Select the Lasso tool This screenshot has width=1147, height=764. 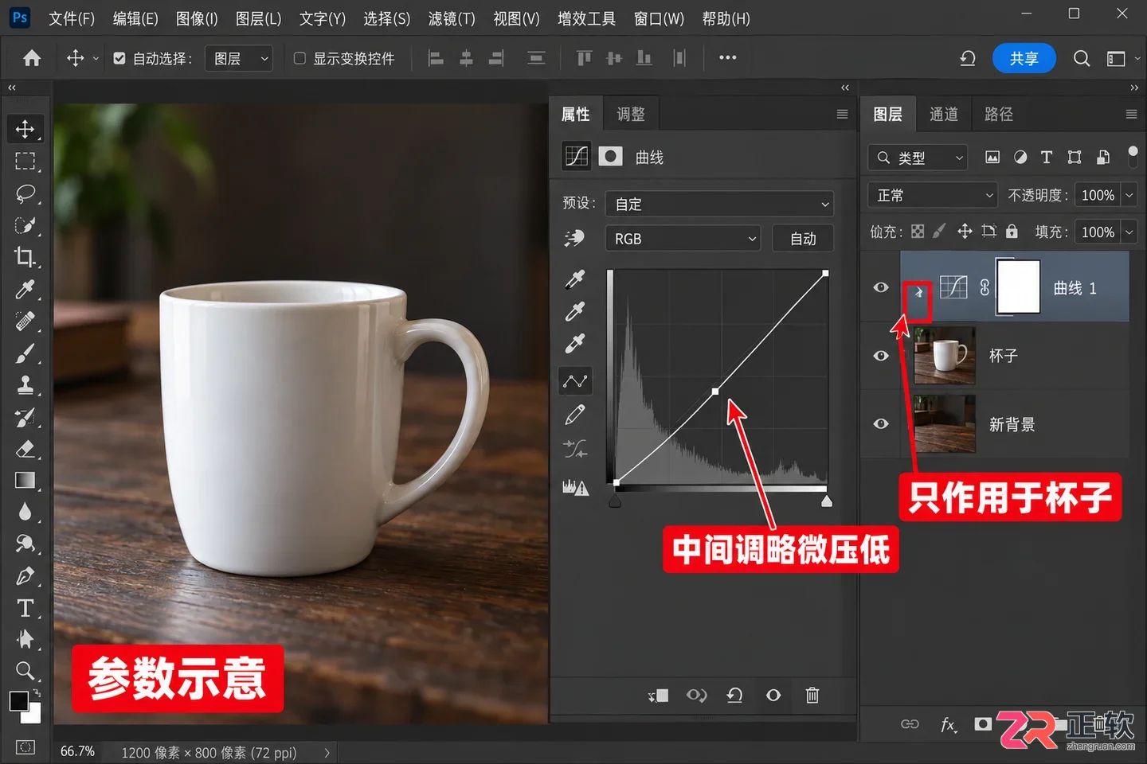(x=25, y=193)
